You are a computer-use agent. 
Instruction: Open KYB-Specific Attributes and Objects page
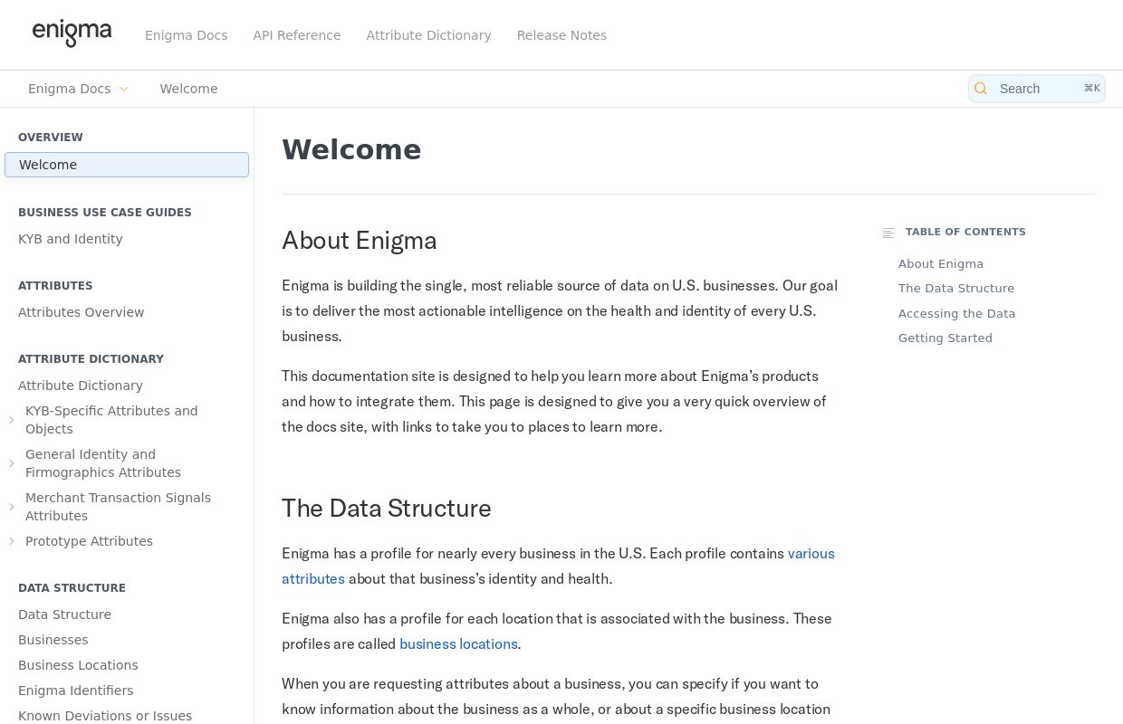coord(111,420)
